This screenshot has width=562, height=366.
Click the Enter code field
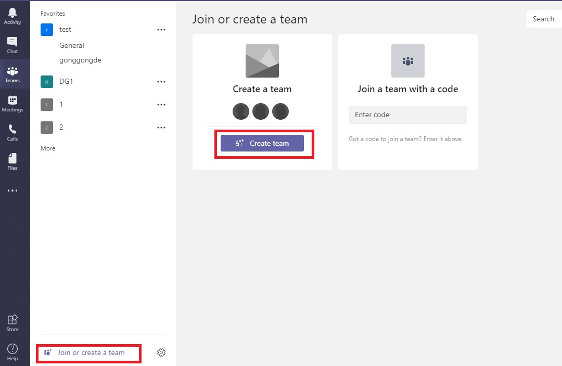(x=408, y=115)
